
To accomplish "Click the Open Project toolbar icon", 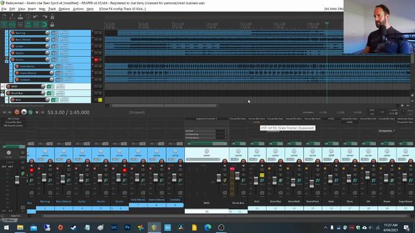I will coord(12,17).
